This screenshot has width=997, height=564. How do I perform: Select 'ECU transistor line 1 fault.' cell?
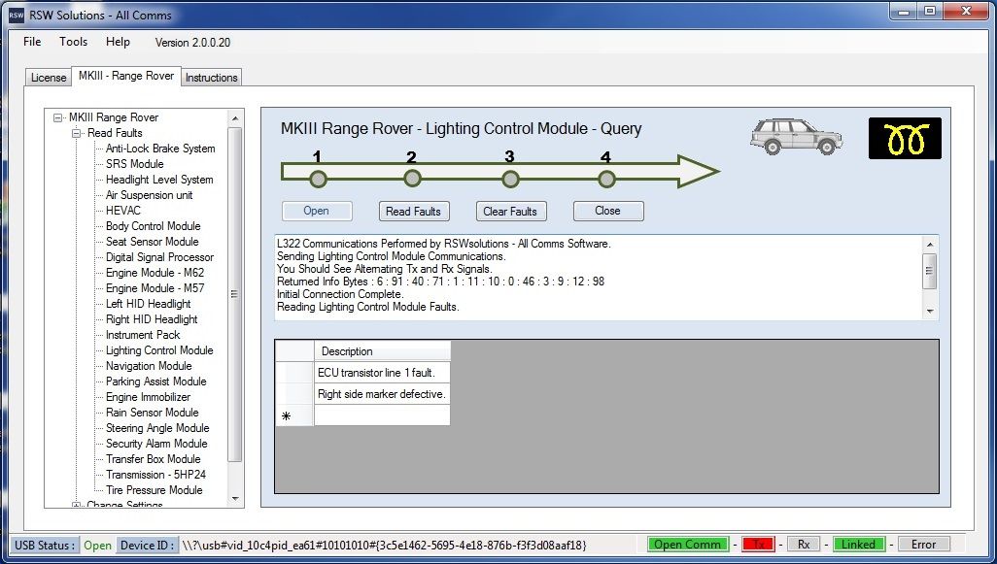pos(382,373)
